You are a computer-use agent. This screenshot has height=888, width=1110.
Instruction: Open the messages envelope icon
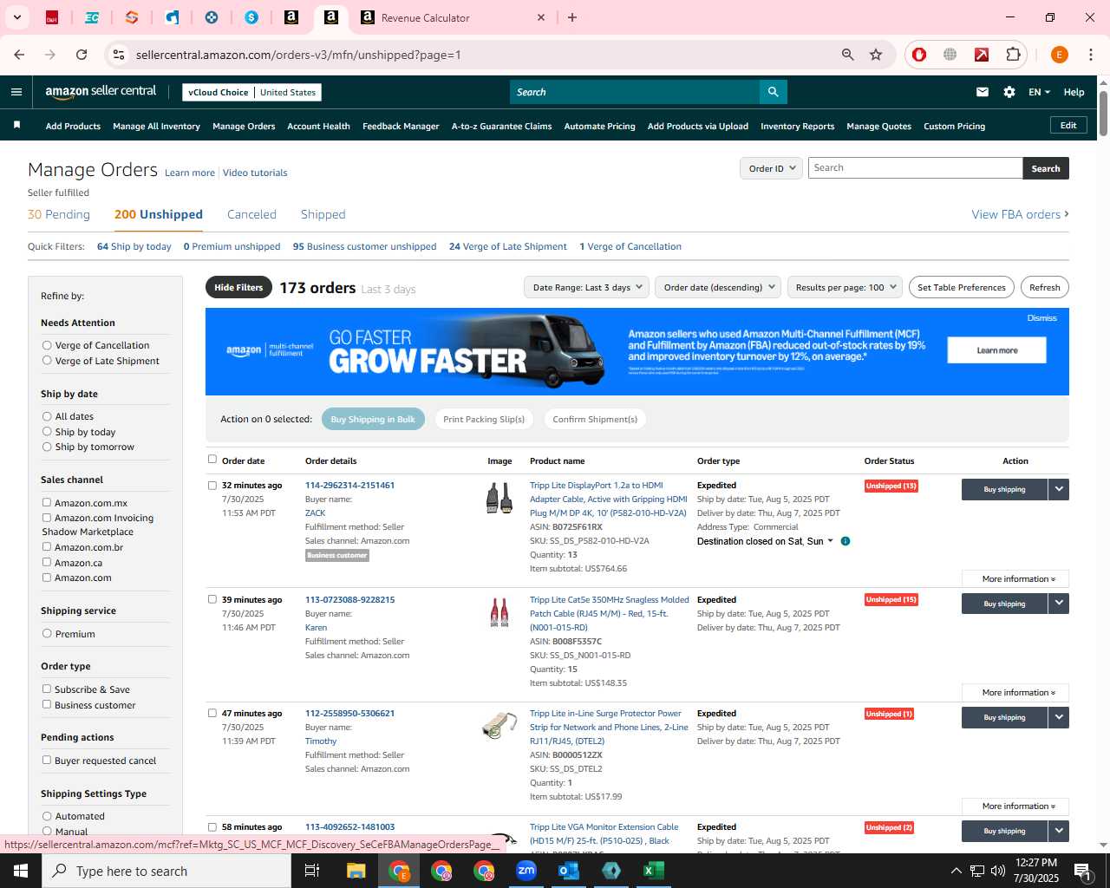983,92
